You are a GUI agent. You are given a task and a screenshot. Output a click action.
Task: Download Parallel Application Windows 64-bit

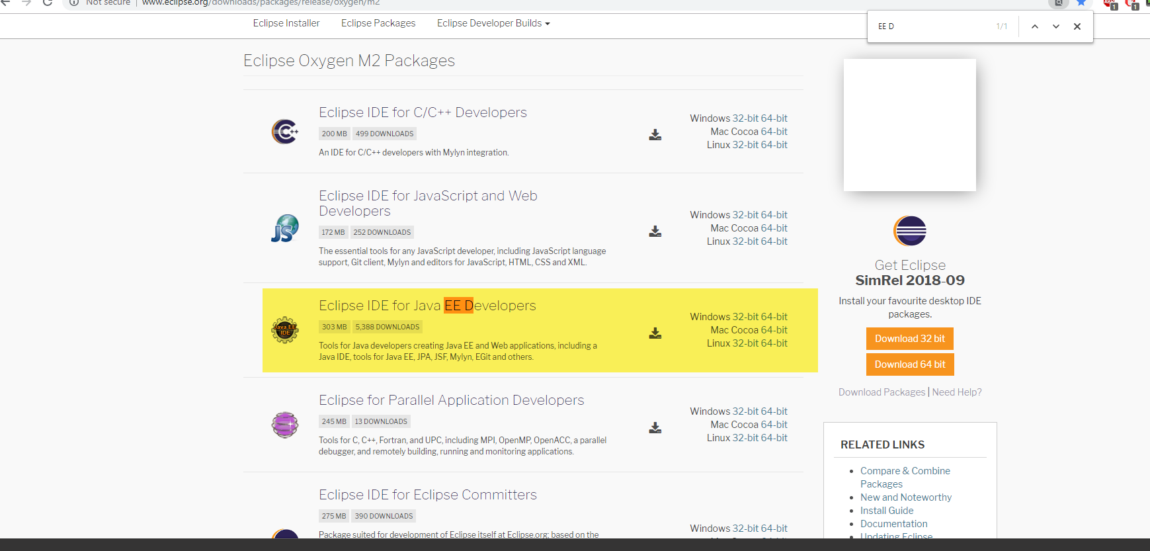(x=774, y=411)
